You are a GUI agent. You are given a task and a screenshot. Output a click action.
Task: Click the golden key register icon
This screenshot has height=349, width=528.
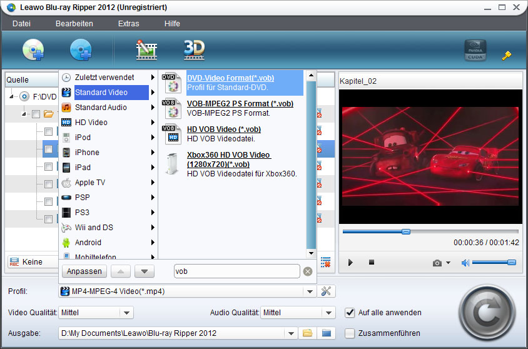(x=506, y=55)
